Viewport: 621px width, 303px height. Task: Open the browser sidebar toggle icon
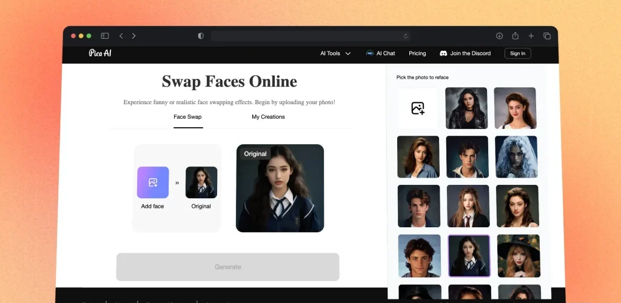point(105,36)
